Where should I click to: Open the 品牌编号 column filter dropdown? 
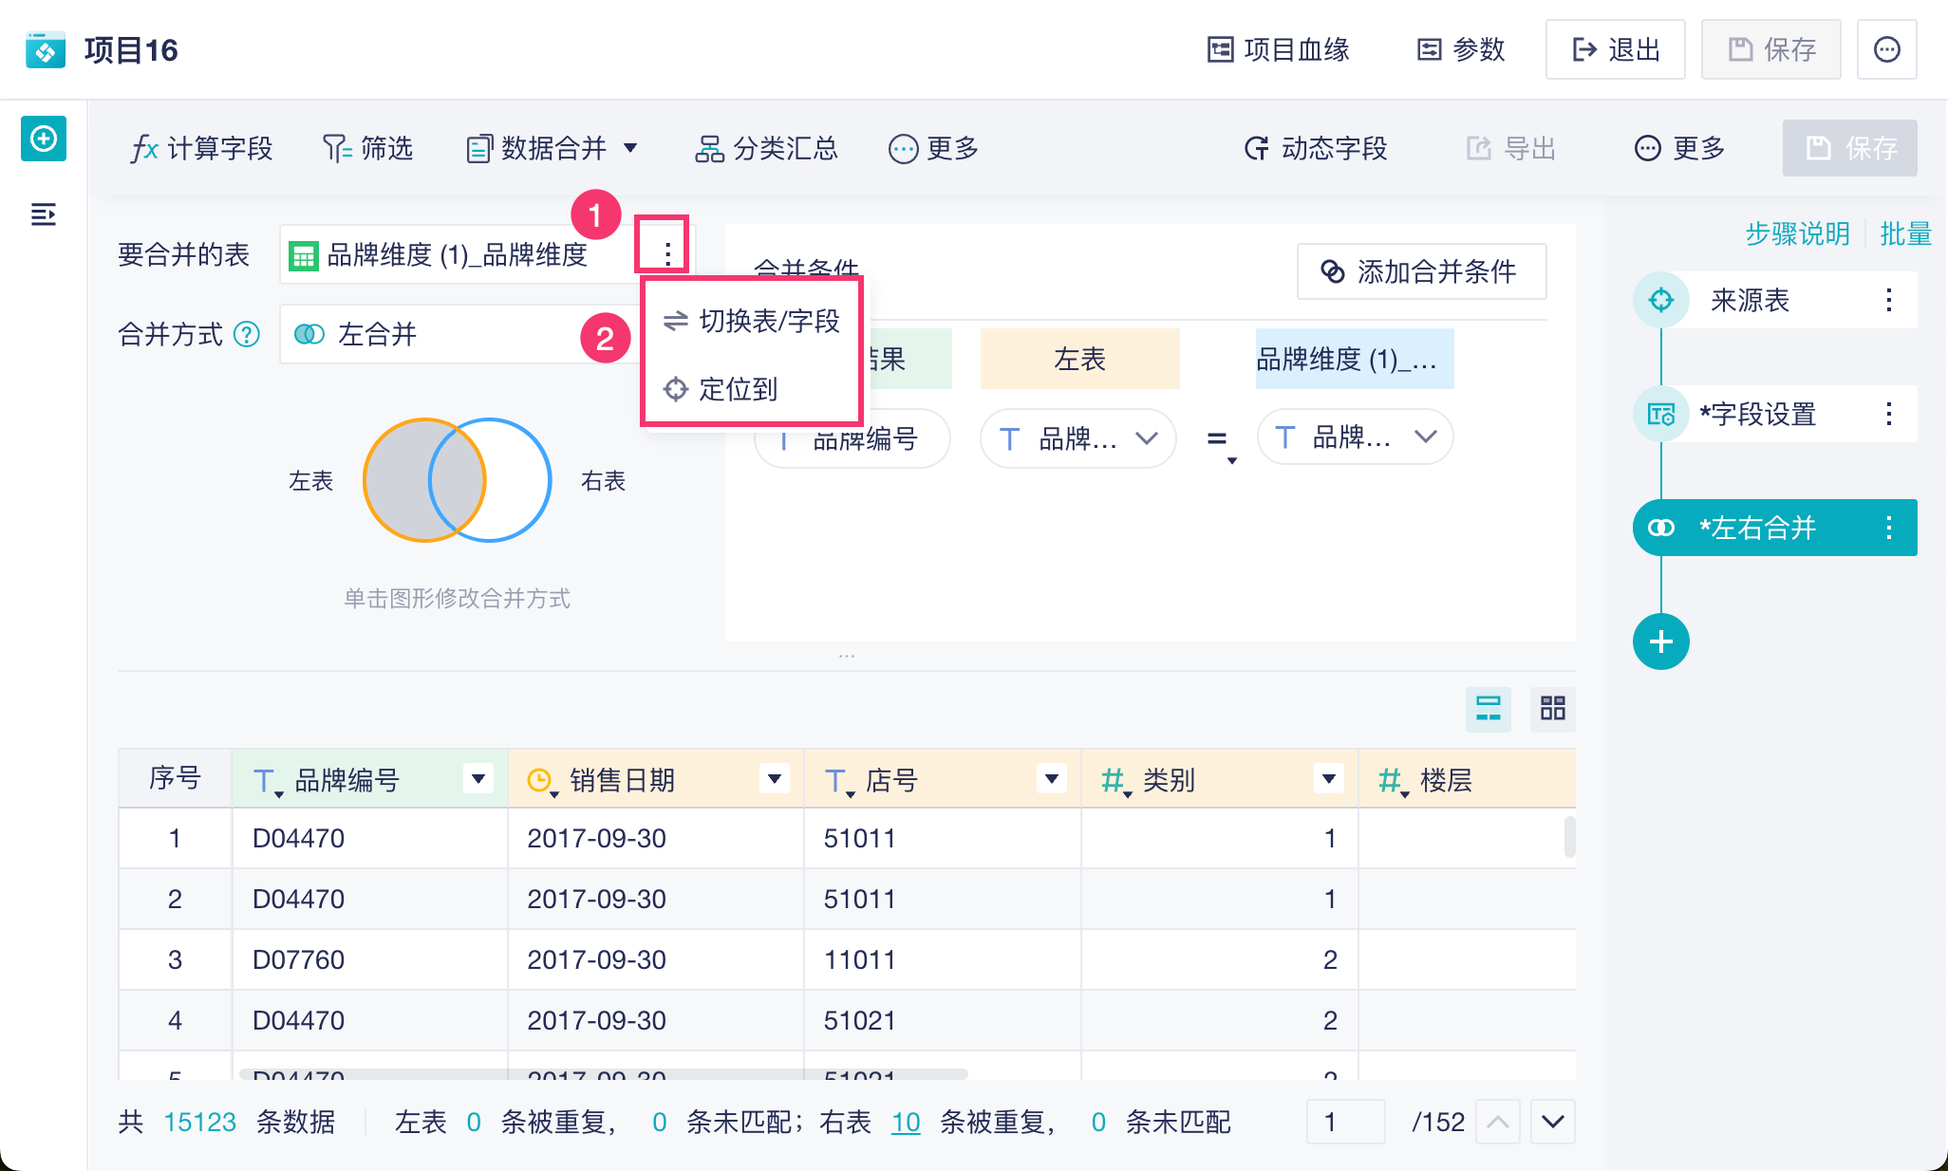pos(478,779)
